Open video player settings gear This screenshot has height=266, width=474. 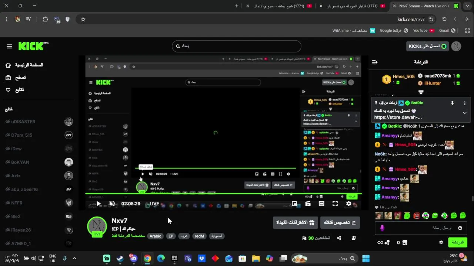[x=348, y=204]
